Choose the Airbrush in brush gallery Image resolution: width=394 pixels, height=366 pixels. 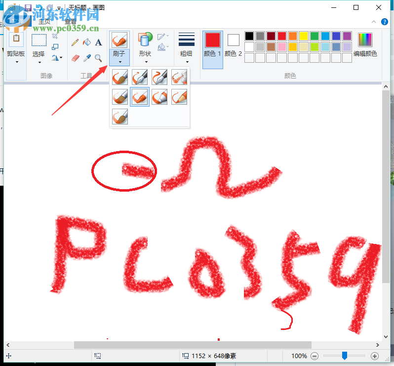179,77
